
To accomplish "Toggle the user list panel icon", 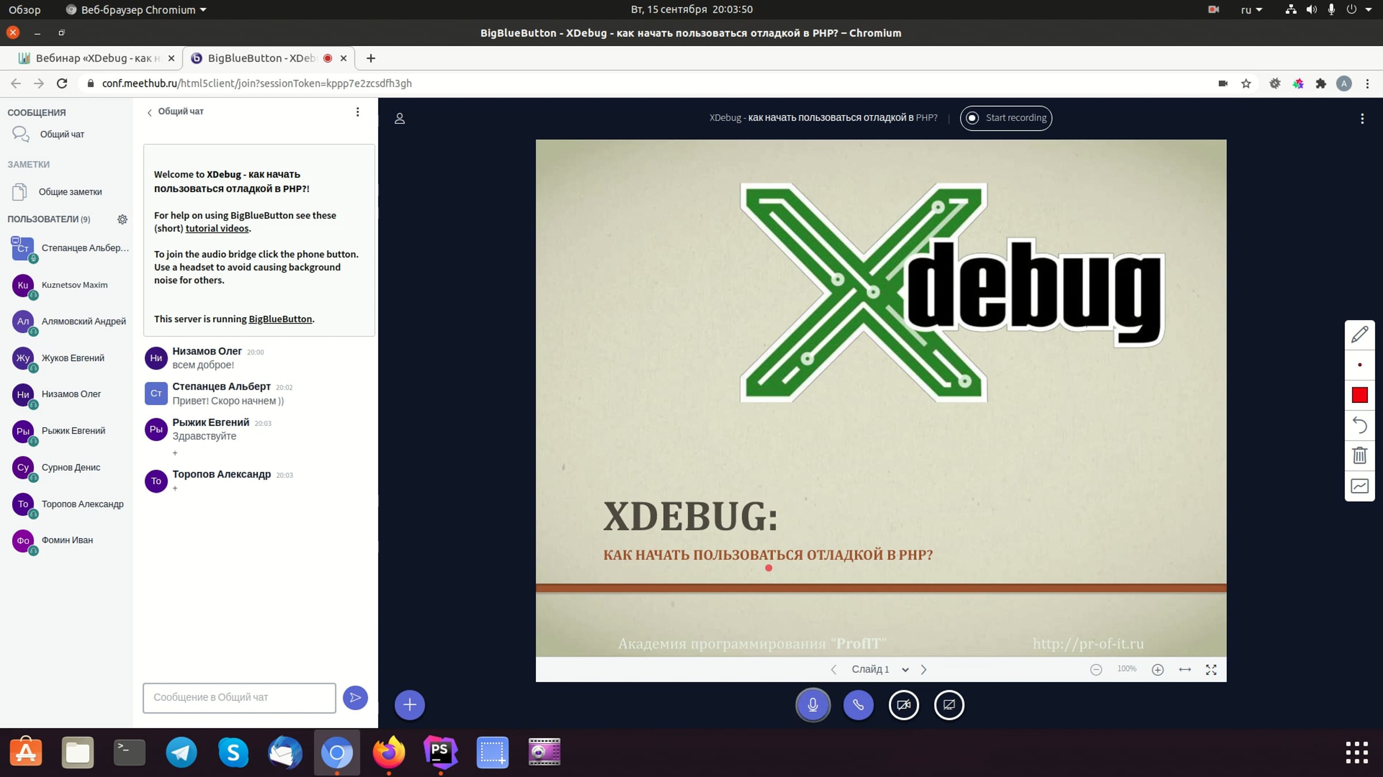I will (399, 119).
